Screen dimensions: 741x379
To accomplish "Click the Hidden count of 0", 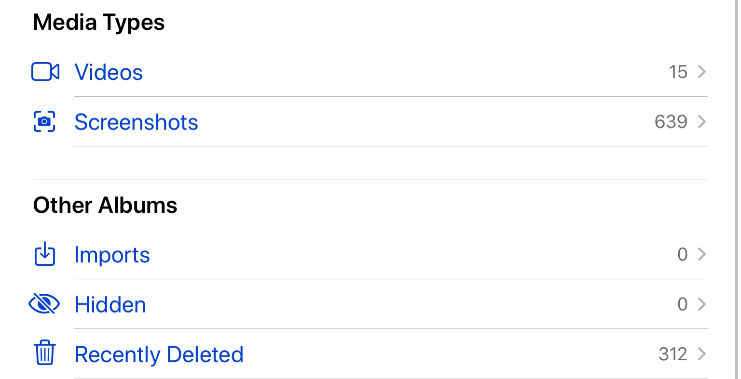I will tap(682, 304).
